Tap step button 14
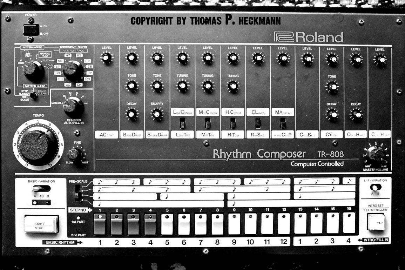405x270 pixels. [317, 223]
